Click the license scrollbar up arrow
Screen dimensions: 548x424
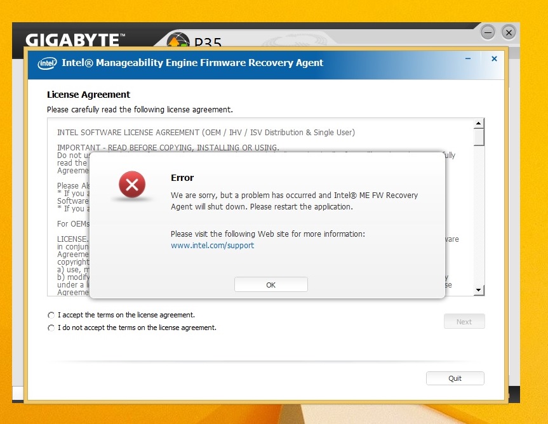tap(478, 123)
